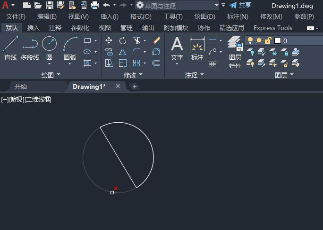Expand the 绘图 panel dropdown
Viewport: 323px width, 230px height.
point(51,75)
